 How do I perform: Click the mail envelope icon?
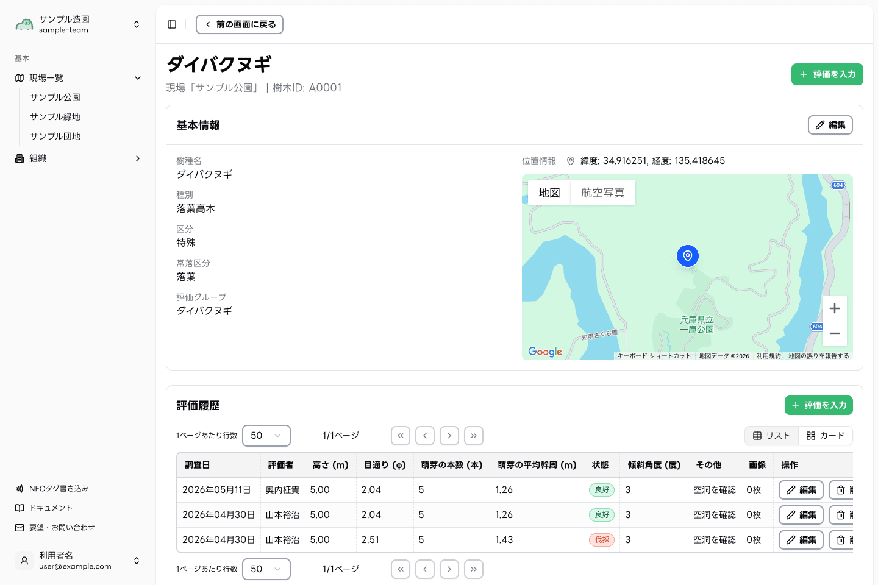click(x=20, y=528)
